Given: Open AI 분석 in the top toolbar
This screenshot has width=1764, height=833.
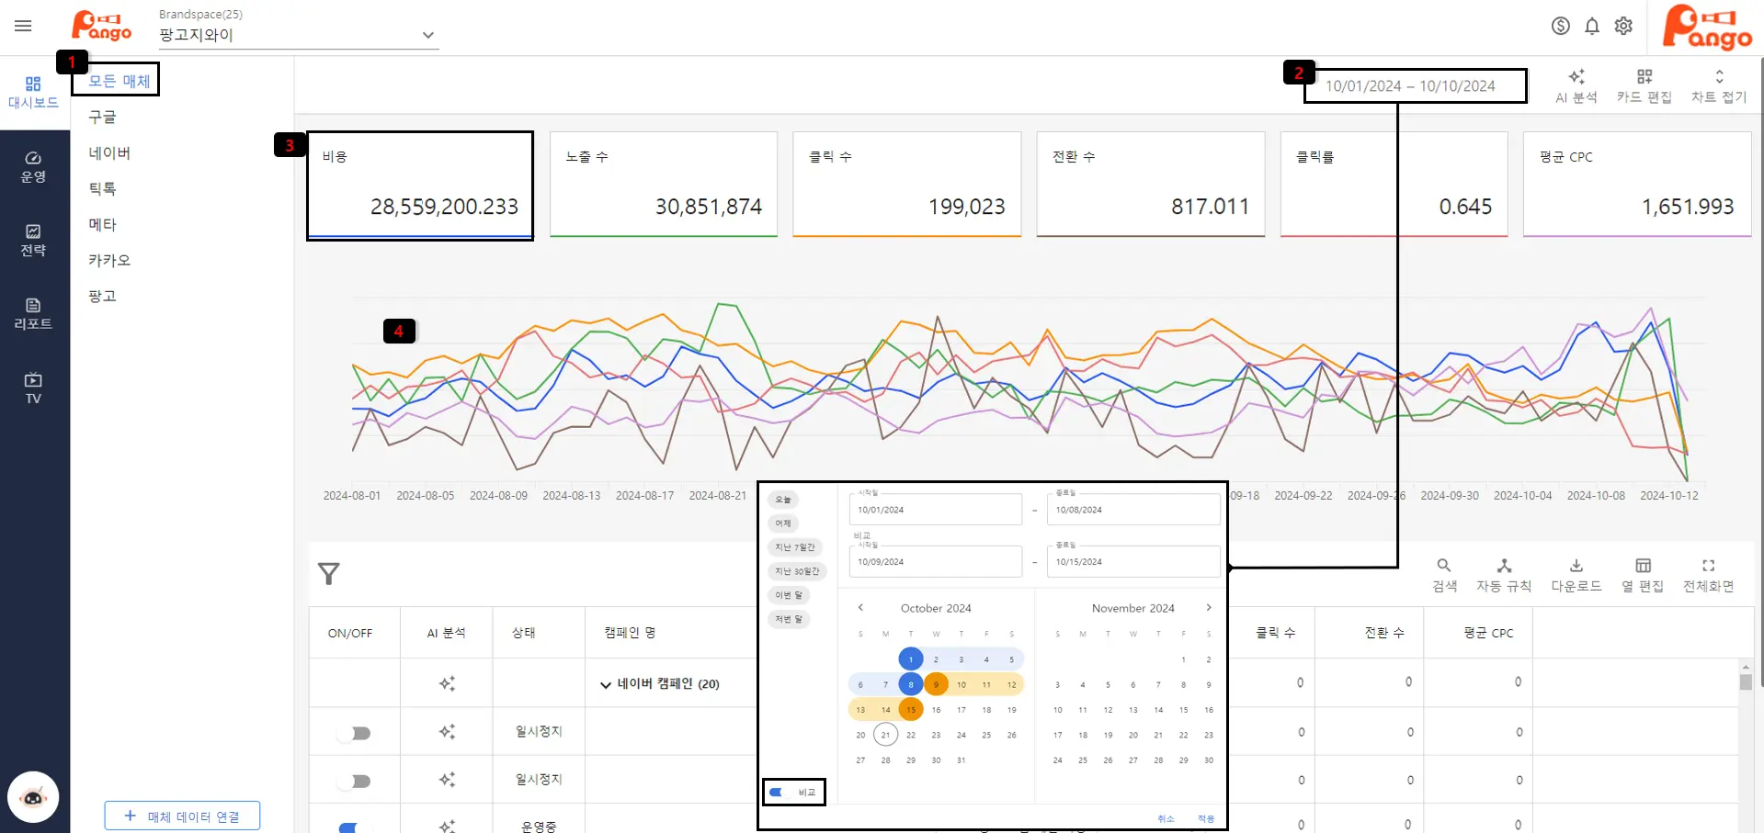Looking at the screenshot, I should pos(1576,85).
